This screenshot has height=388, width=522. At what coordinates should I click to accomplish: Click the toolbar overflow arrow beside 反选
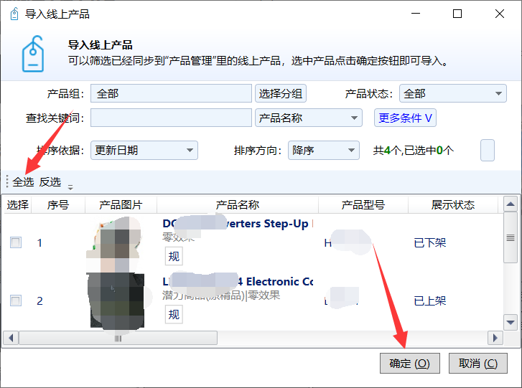[70, 186]
